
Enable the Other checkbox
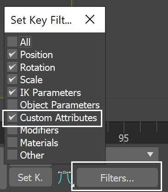click(x=12, y=155)
